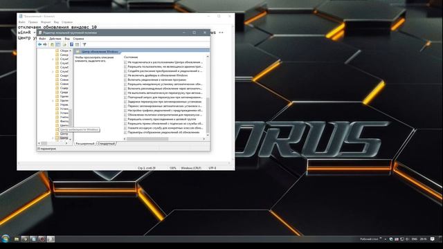Select policy 'Повторный запрос для перезагрузки'

click(163, 98)
